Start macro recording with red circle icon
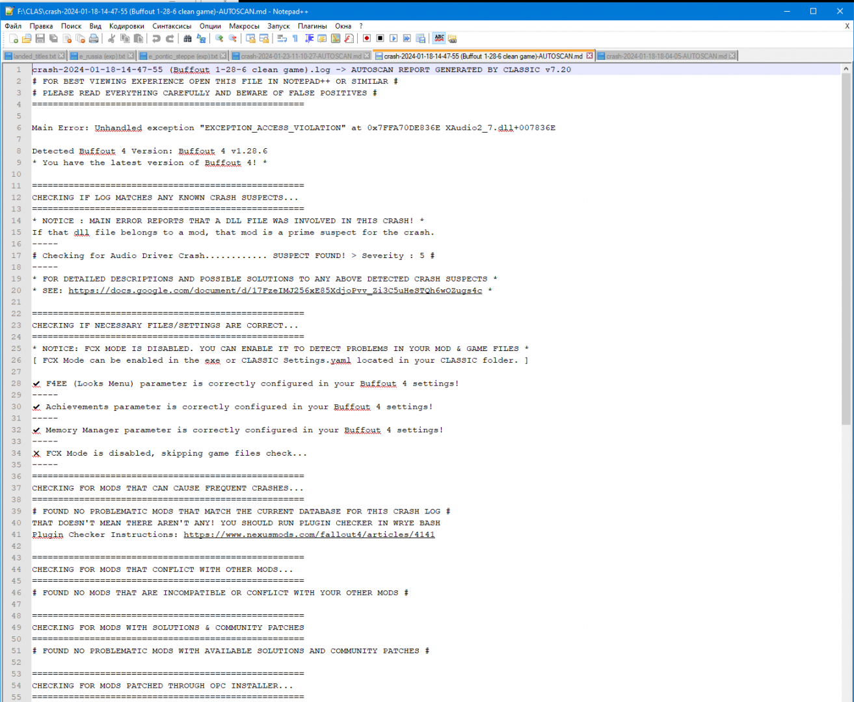This screenshot has width=854, height=702. pos(367,39)
